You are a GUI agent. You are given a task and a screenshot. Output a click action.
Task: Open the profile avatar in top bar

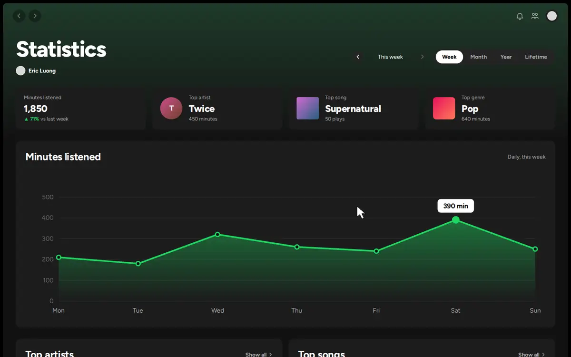[552, 16]
